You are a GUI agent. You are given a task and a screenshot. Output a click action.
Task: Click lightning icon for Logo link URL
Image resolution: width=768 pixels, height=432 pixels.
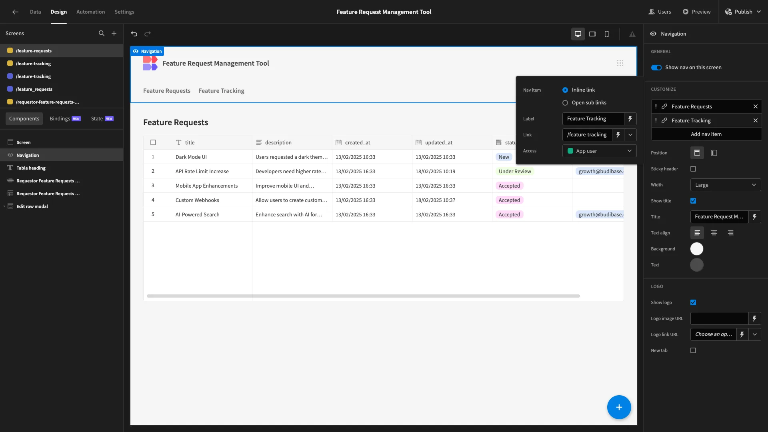[x=742, y=334]
